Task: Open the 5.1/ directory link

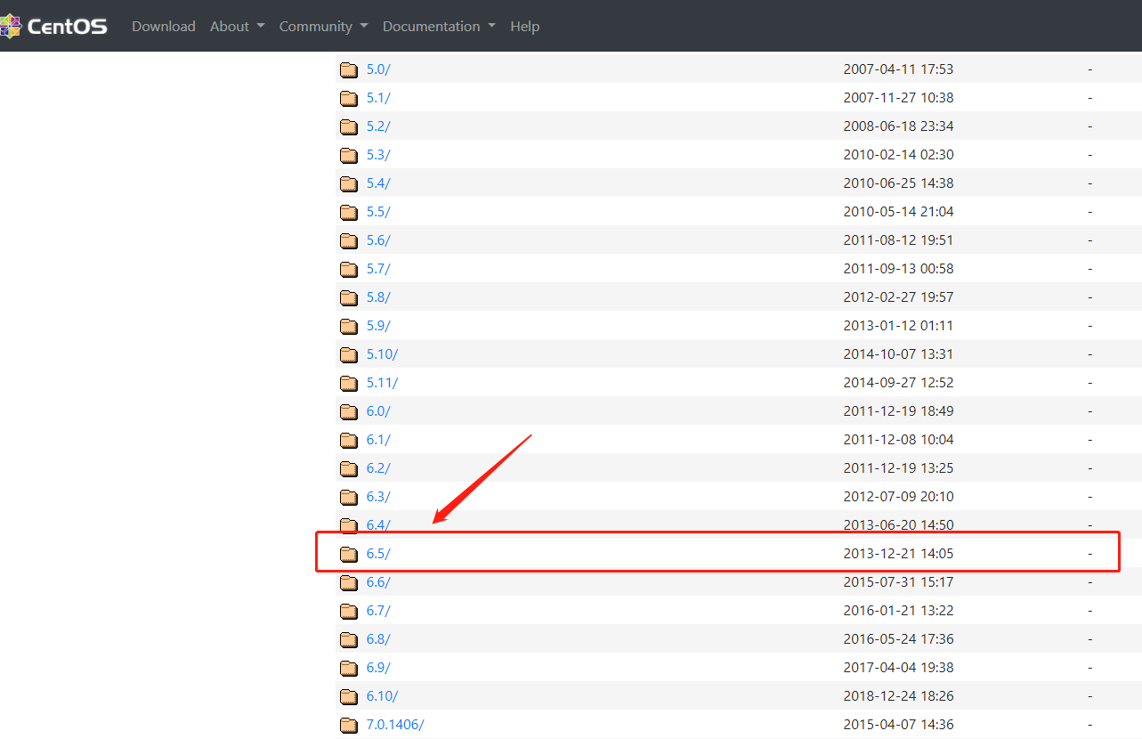Action: point(377,97)
